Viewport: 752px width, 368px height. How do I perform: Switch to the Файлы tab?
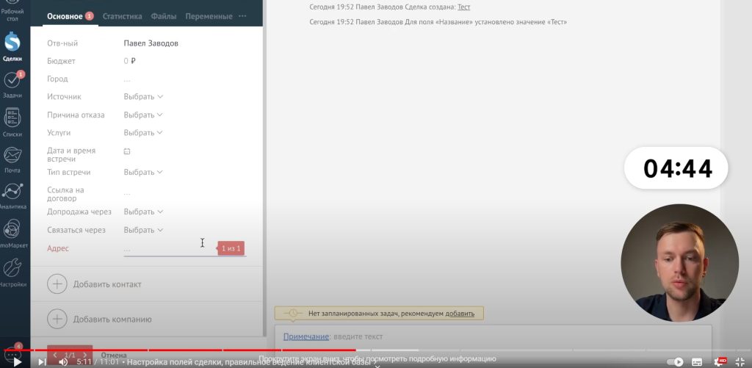(163, 16)
